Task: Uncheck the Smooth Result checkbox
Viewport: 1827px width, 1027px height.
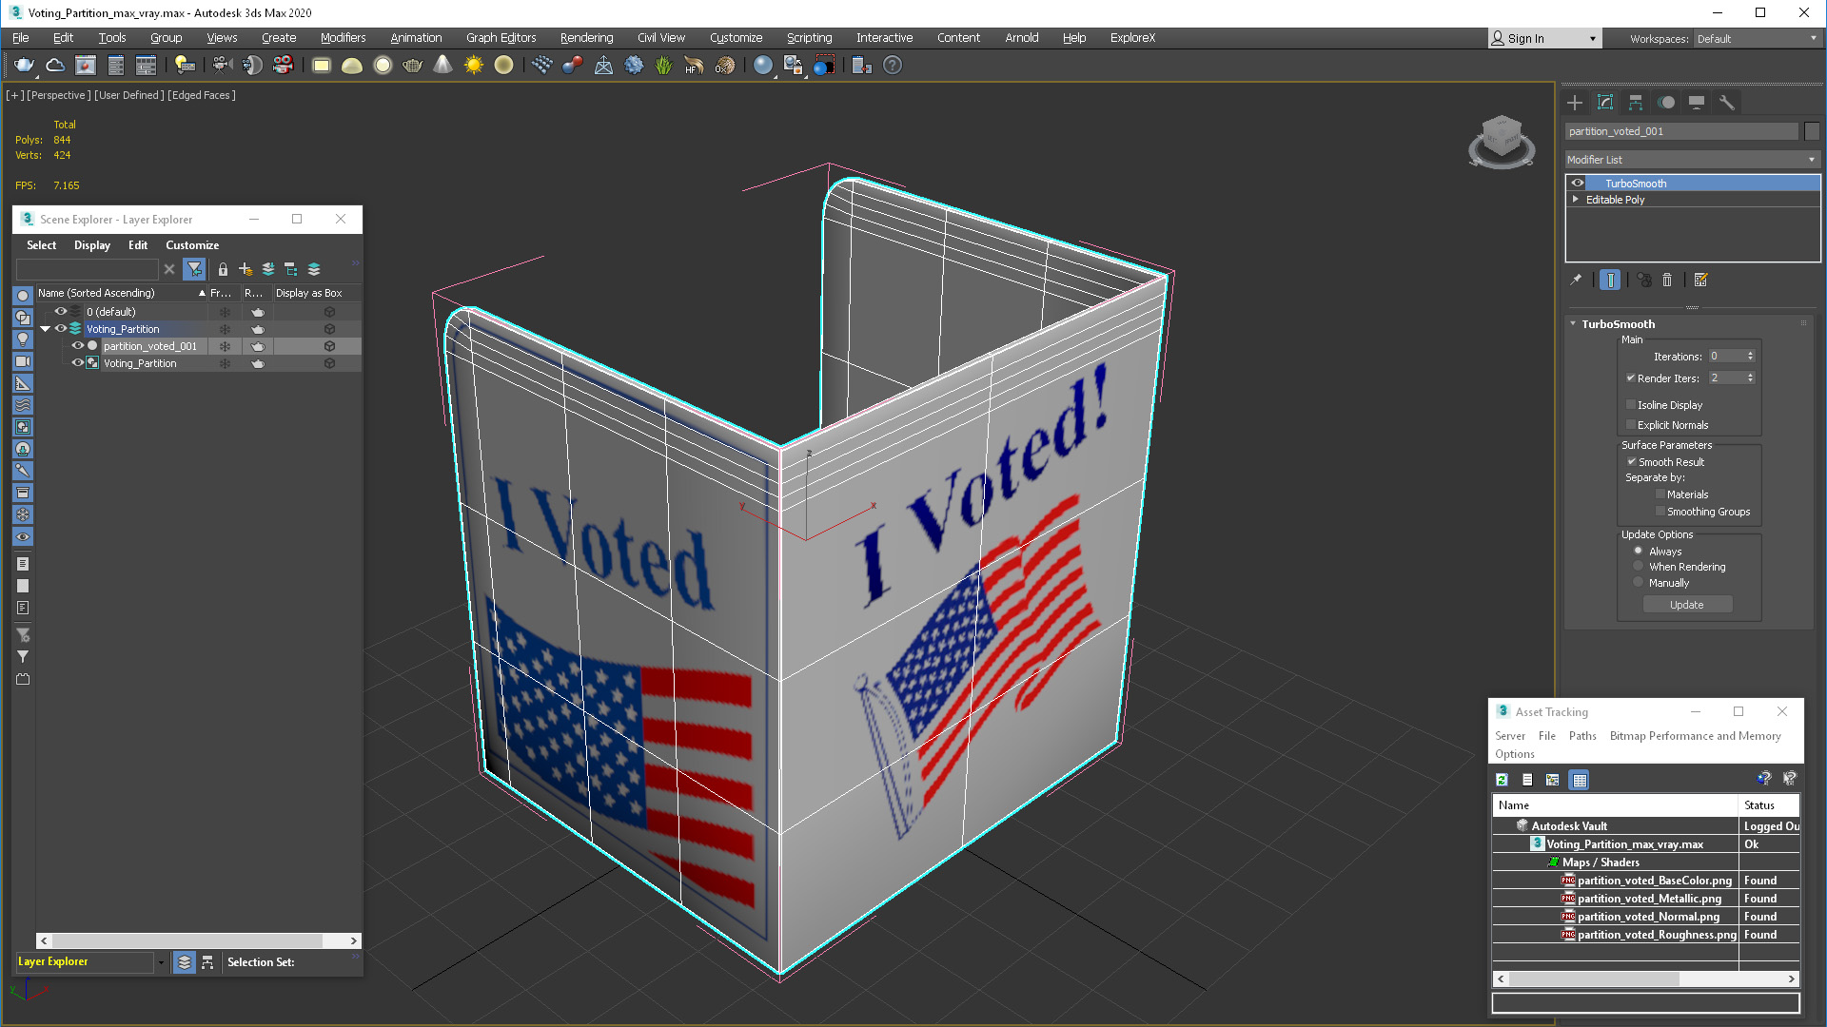Action: [1631, 461]
